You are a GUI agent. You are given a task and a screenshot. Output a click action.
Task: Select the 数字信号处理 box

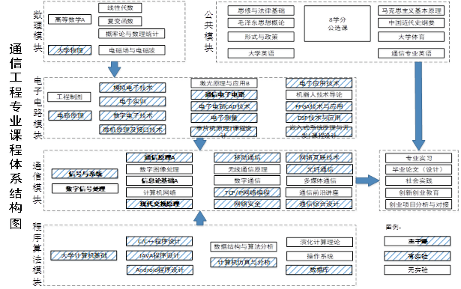pos(85,189)
